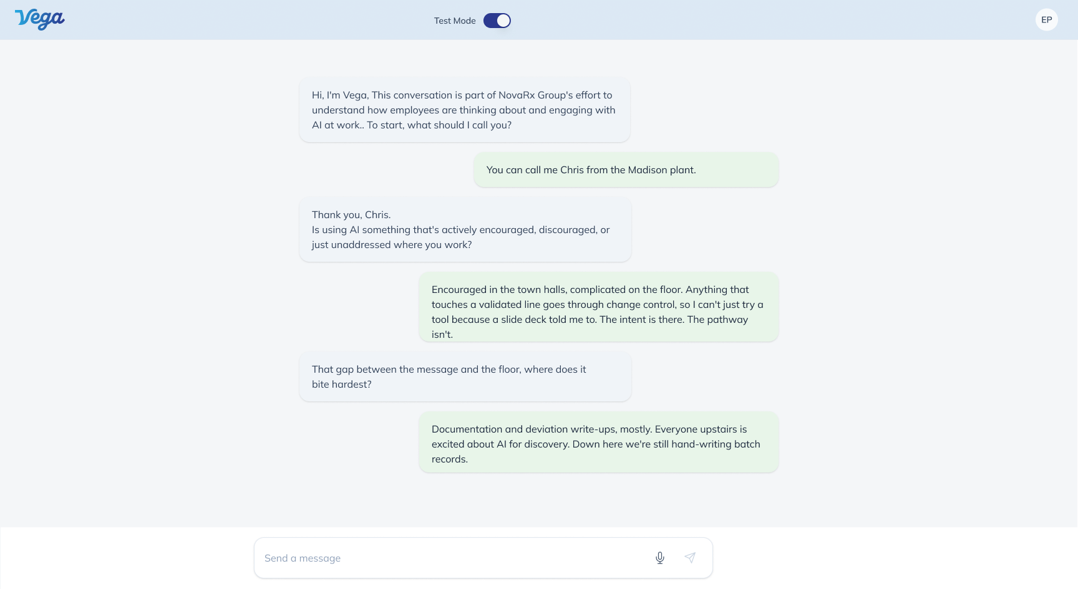Viewport: 1078px width, 589px height.
Task: Click the Vega logo
Action: click(40, 19)
